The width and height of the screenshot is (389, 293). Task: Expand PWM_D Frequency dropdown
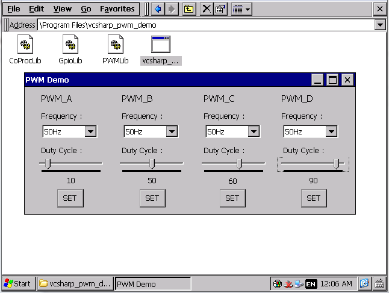(331, 131)
